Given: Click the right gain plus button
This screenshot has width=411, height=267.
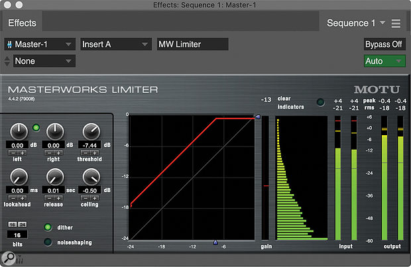Looking at the screenshot, I should coord(58,153).
